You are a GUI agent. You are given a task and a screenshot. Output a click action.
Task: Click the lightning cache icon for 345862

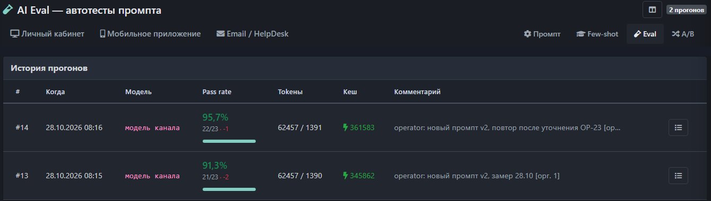[345, 176]
